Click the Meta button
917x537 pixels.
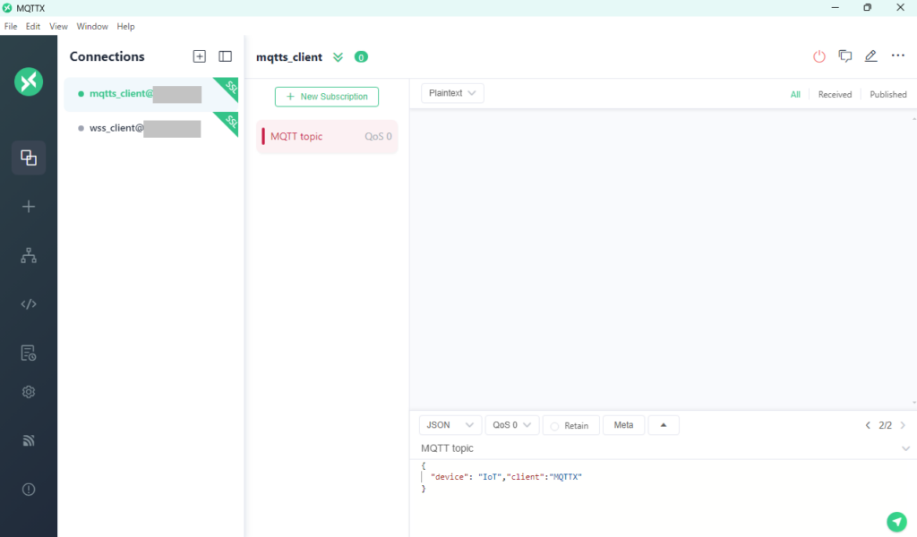click(x=623, y=425)
